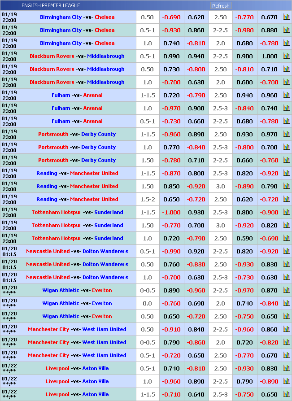Pick 0.850 odds for Reading-Manchester United 1.50 handicap

(x=170, y=187)
